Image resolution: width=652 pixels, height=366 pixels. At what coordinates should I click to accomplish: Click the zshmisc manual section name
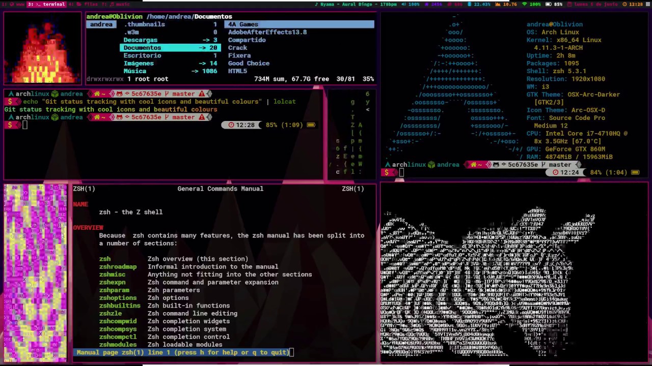[x=112, y=274]
